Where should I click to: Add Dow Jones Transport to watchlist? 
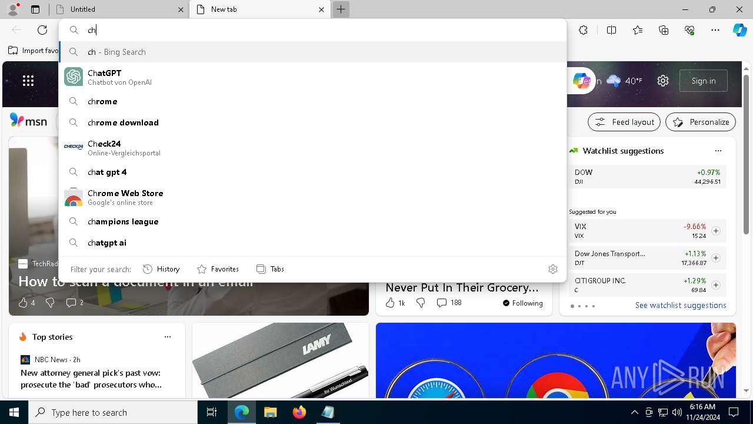pos(716,258)
